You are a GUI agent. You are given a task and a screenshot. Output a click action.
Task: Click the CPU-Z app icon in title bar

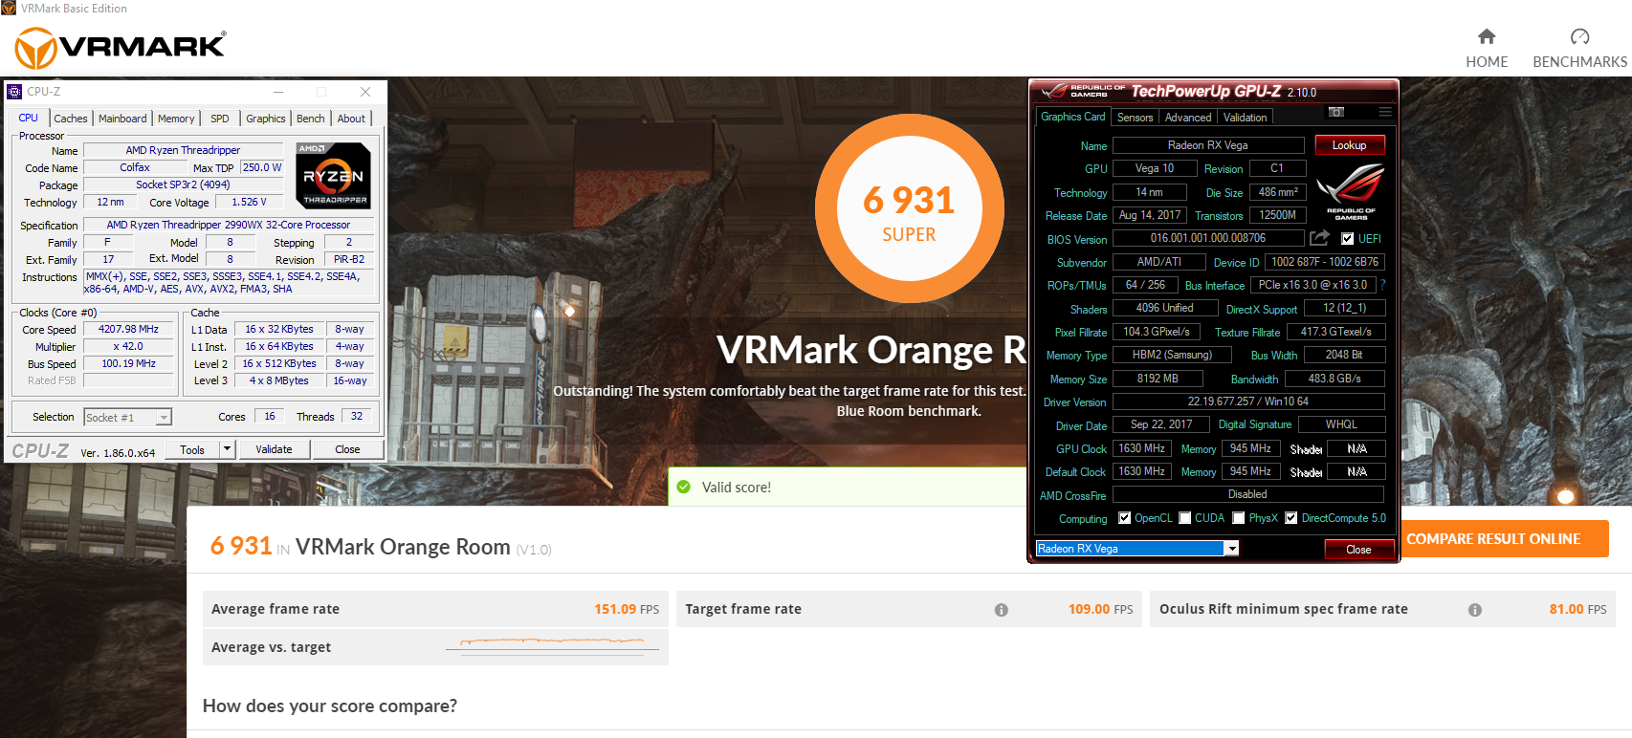point(14,92)
